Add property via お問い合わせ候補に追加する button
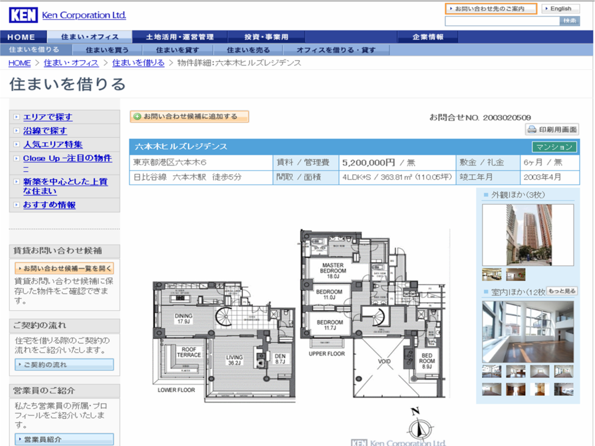595x446 pixels. point(190,117)
